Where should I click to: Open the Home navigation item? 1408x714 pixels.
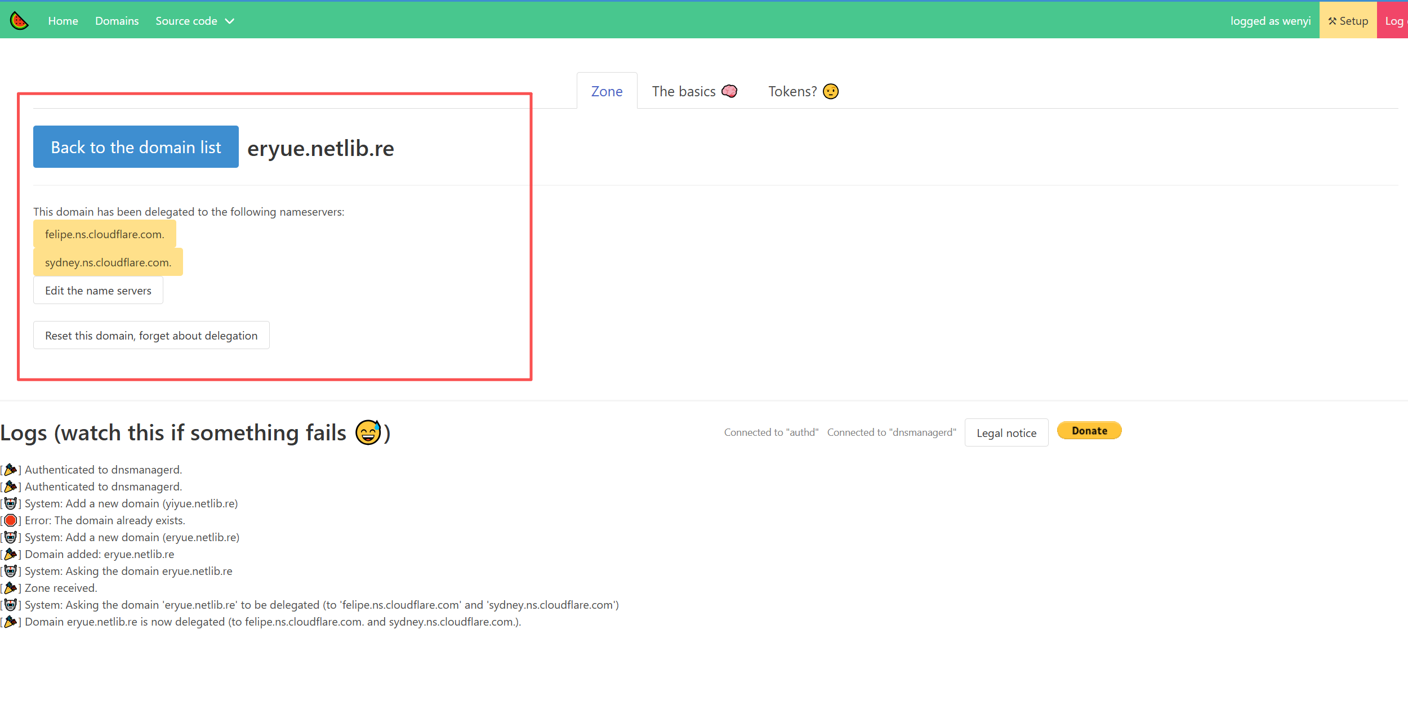tap(63, 21)
